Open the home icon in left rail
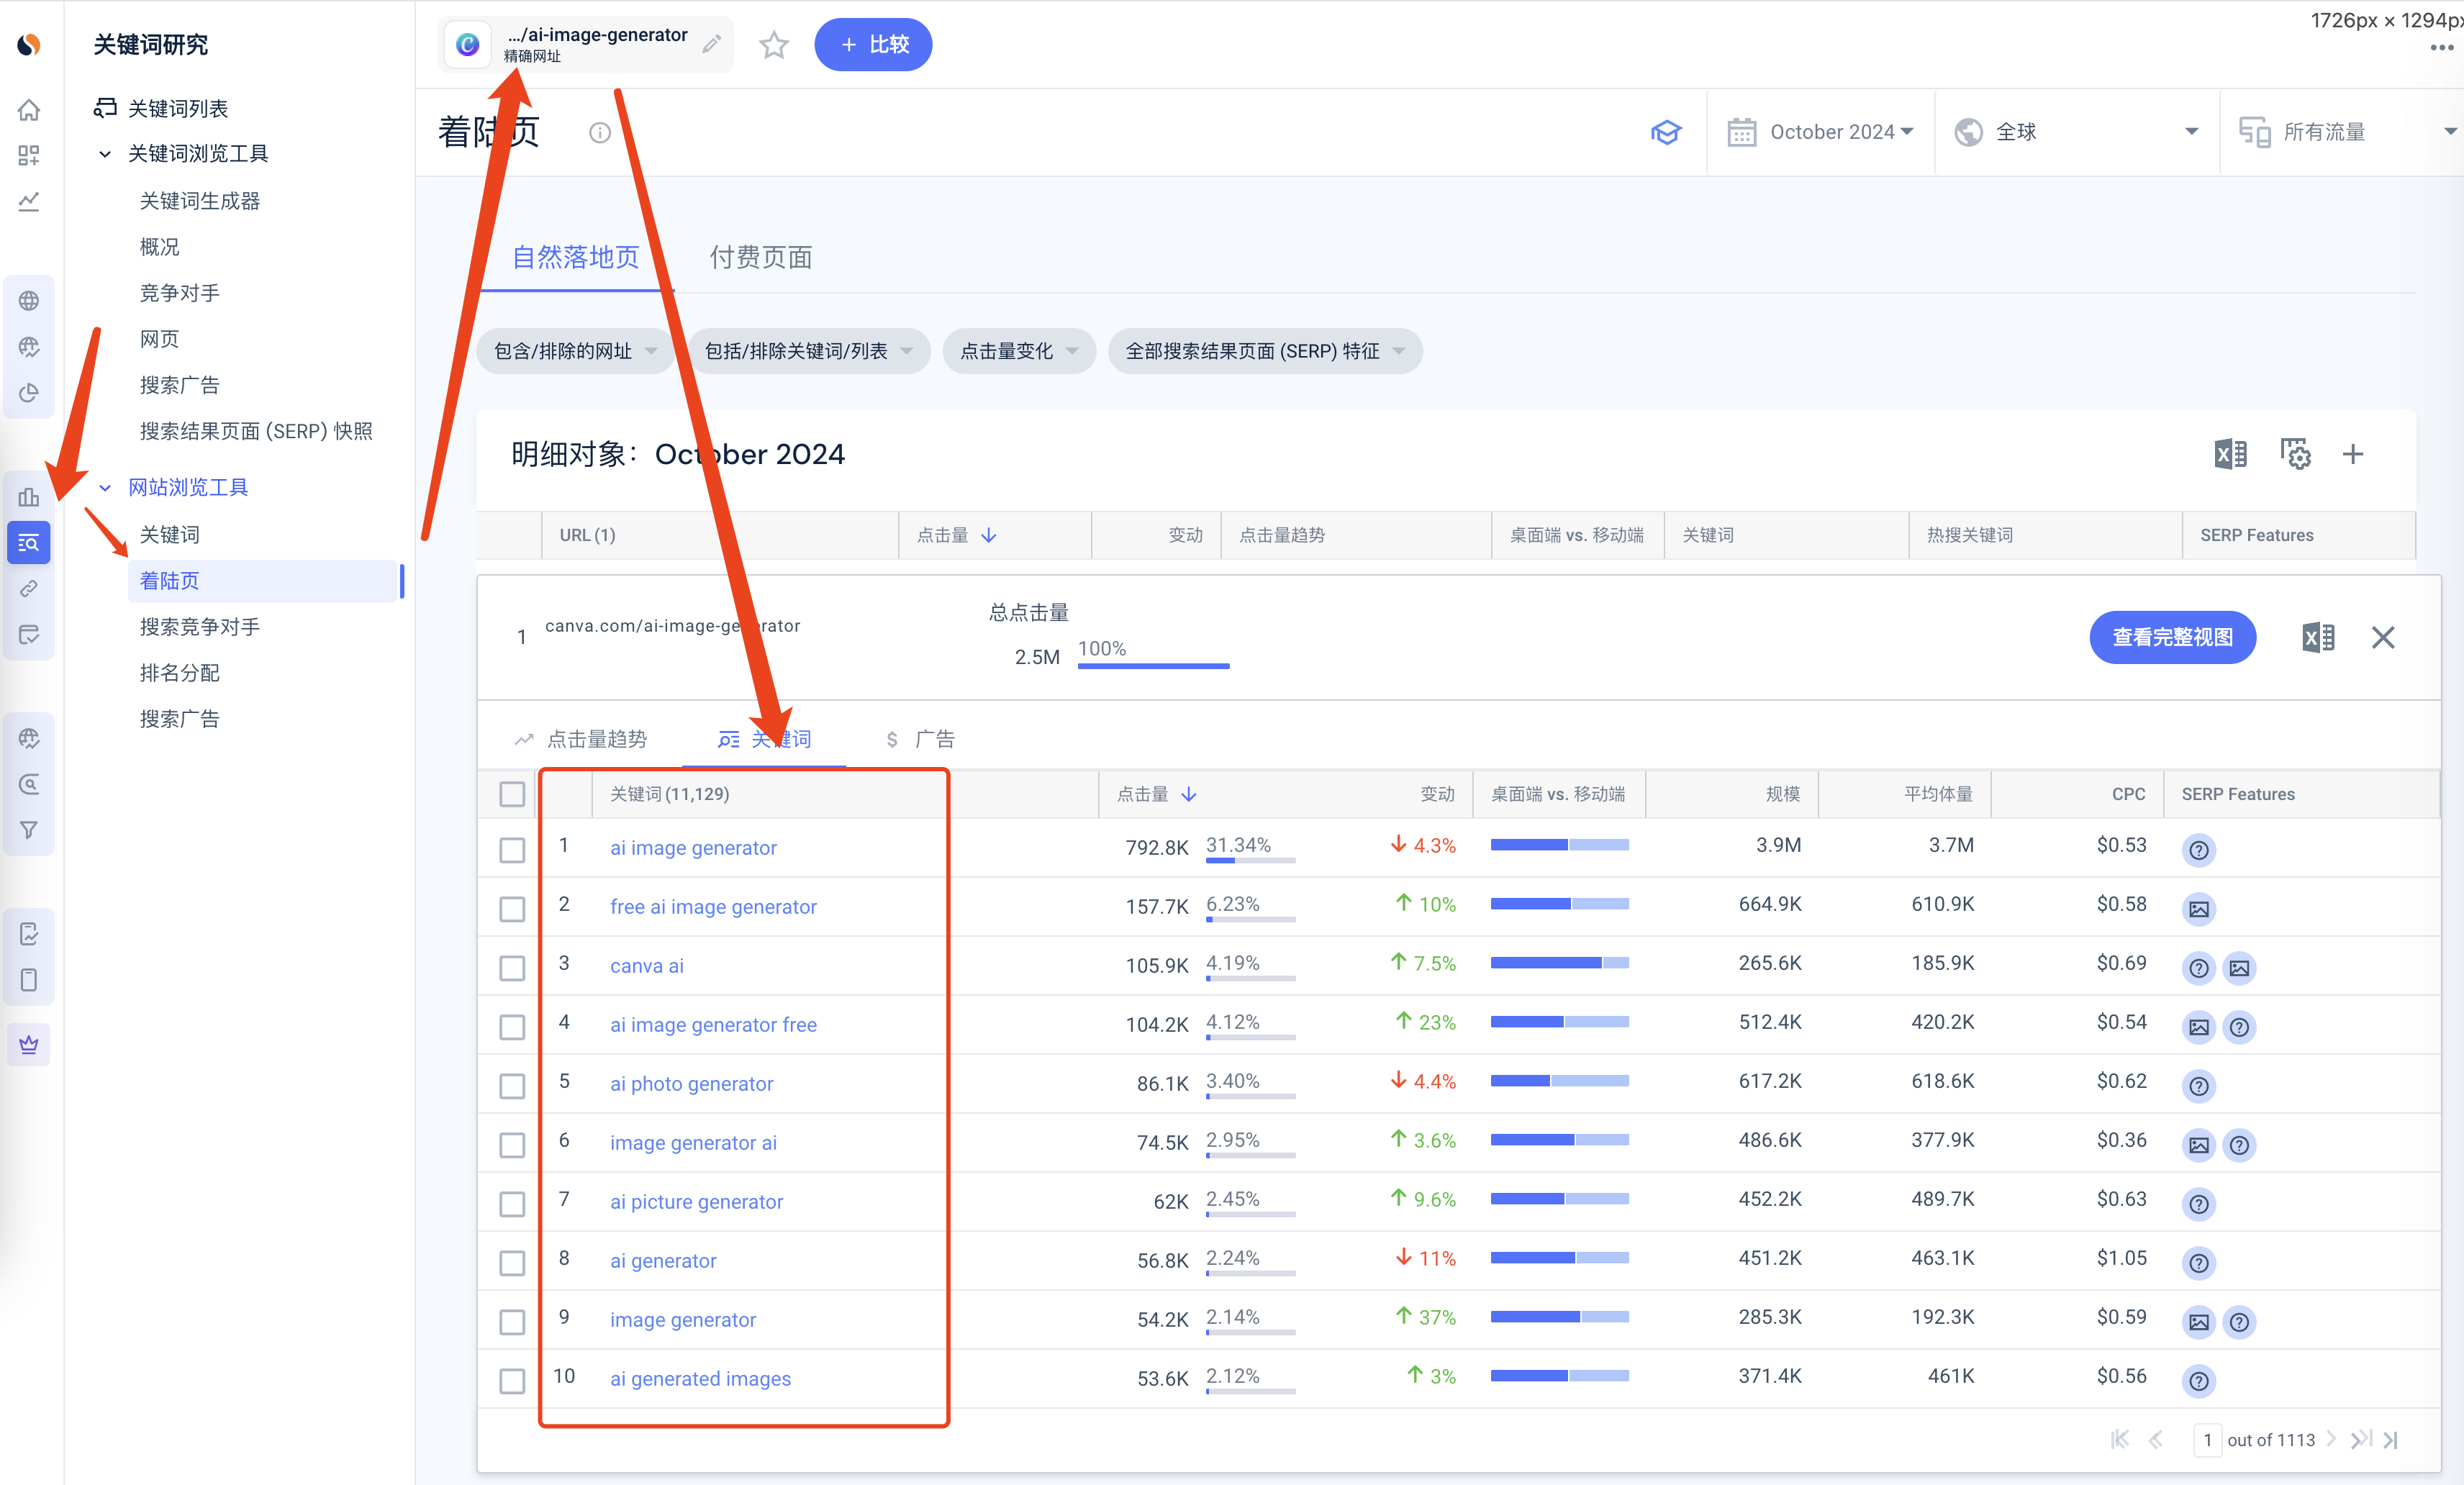Image resolution: width=2464 pixels, height=1485 pixels. pyautogui.click(x=29, y=110)
